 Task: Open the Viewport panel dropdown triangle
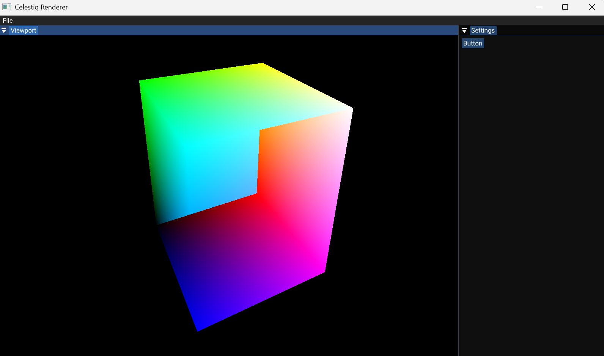[4, 30]
